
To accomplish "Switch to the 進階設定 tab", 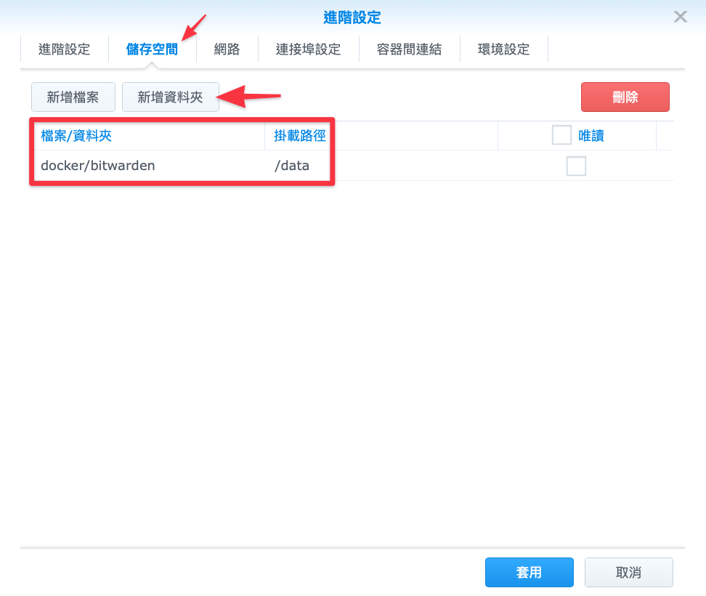I will click(65, 49).
